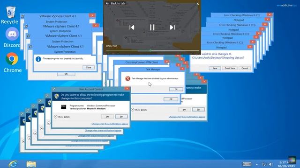Show hidden tray icons arrow

(257, 164)
